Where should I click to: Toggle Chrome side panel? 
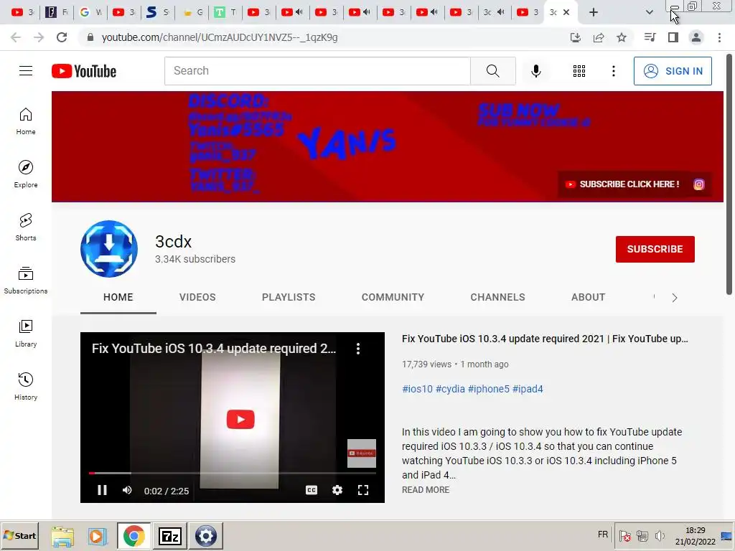click(673, 37)
